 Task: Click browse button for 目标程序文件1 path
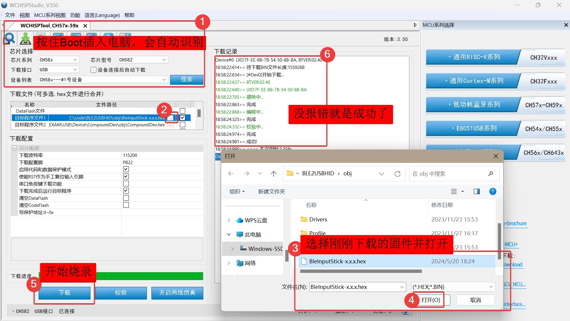tap(170, 118)
